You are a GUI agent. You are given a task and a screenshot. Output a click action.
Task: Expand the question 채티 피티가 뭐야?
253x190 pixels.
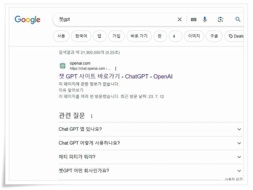click(150, 157)
